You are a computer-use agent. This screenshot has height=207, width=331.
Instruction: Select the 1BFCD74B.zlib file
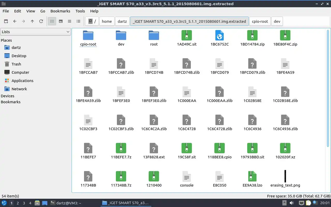187,64
